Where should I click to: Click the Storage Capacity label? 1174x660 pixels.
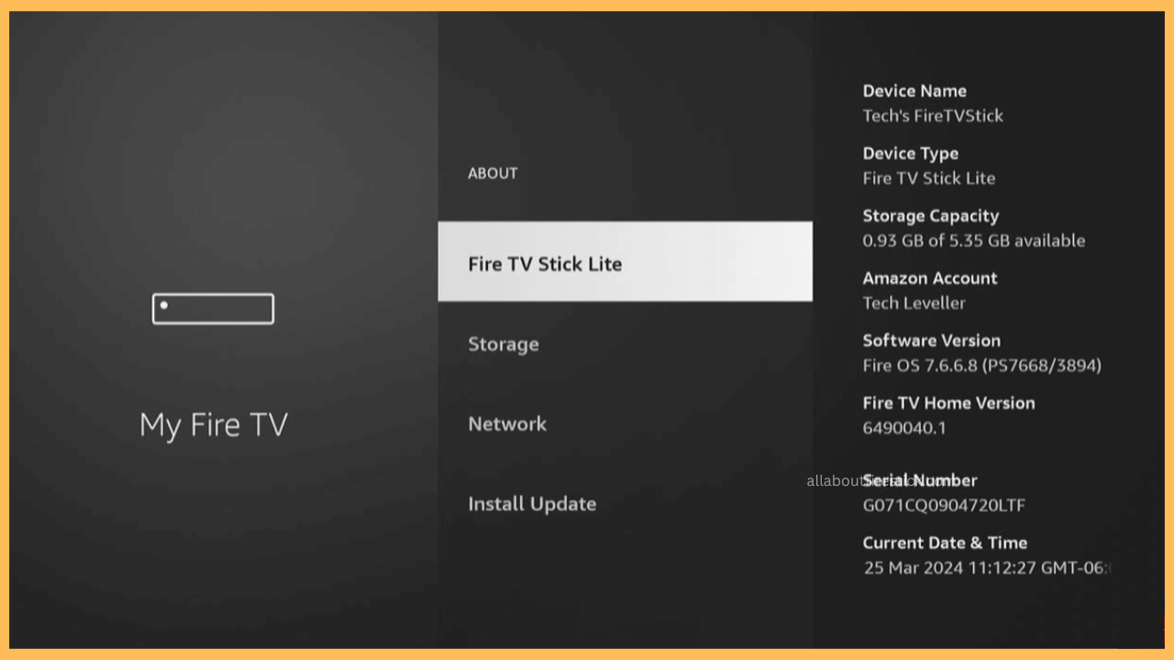(931, 215)
